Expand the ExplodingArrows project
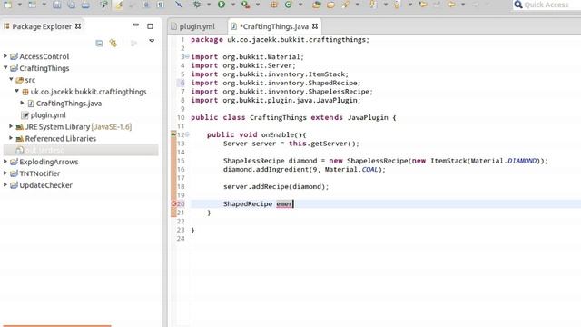The width and height of the screenshot is (581, 327). pos(5,162)
